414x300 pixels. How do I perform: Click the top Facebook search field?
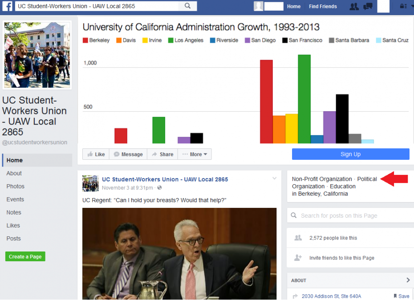[x=97, y=6]
